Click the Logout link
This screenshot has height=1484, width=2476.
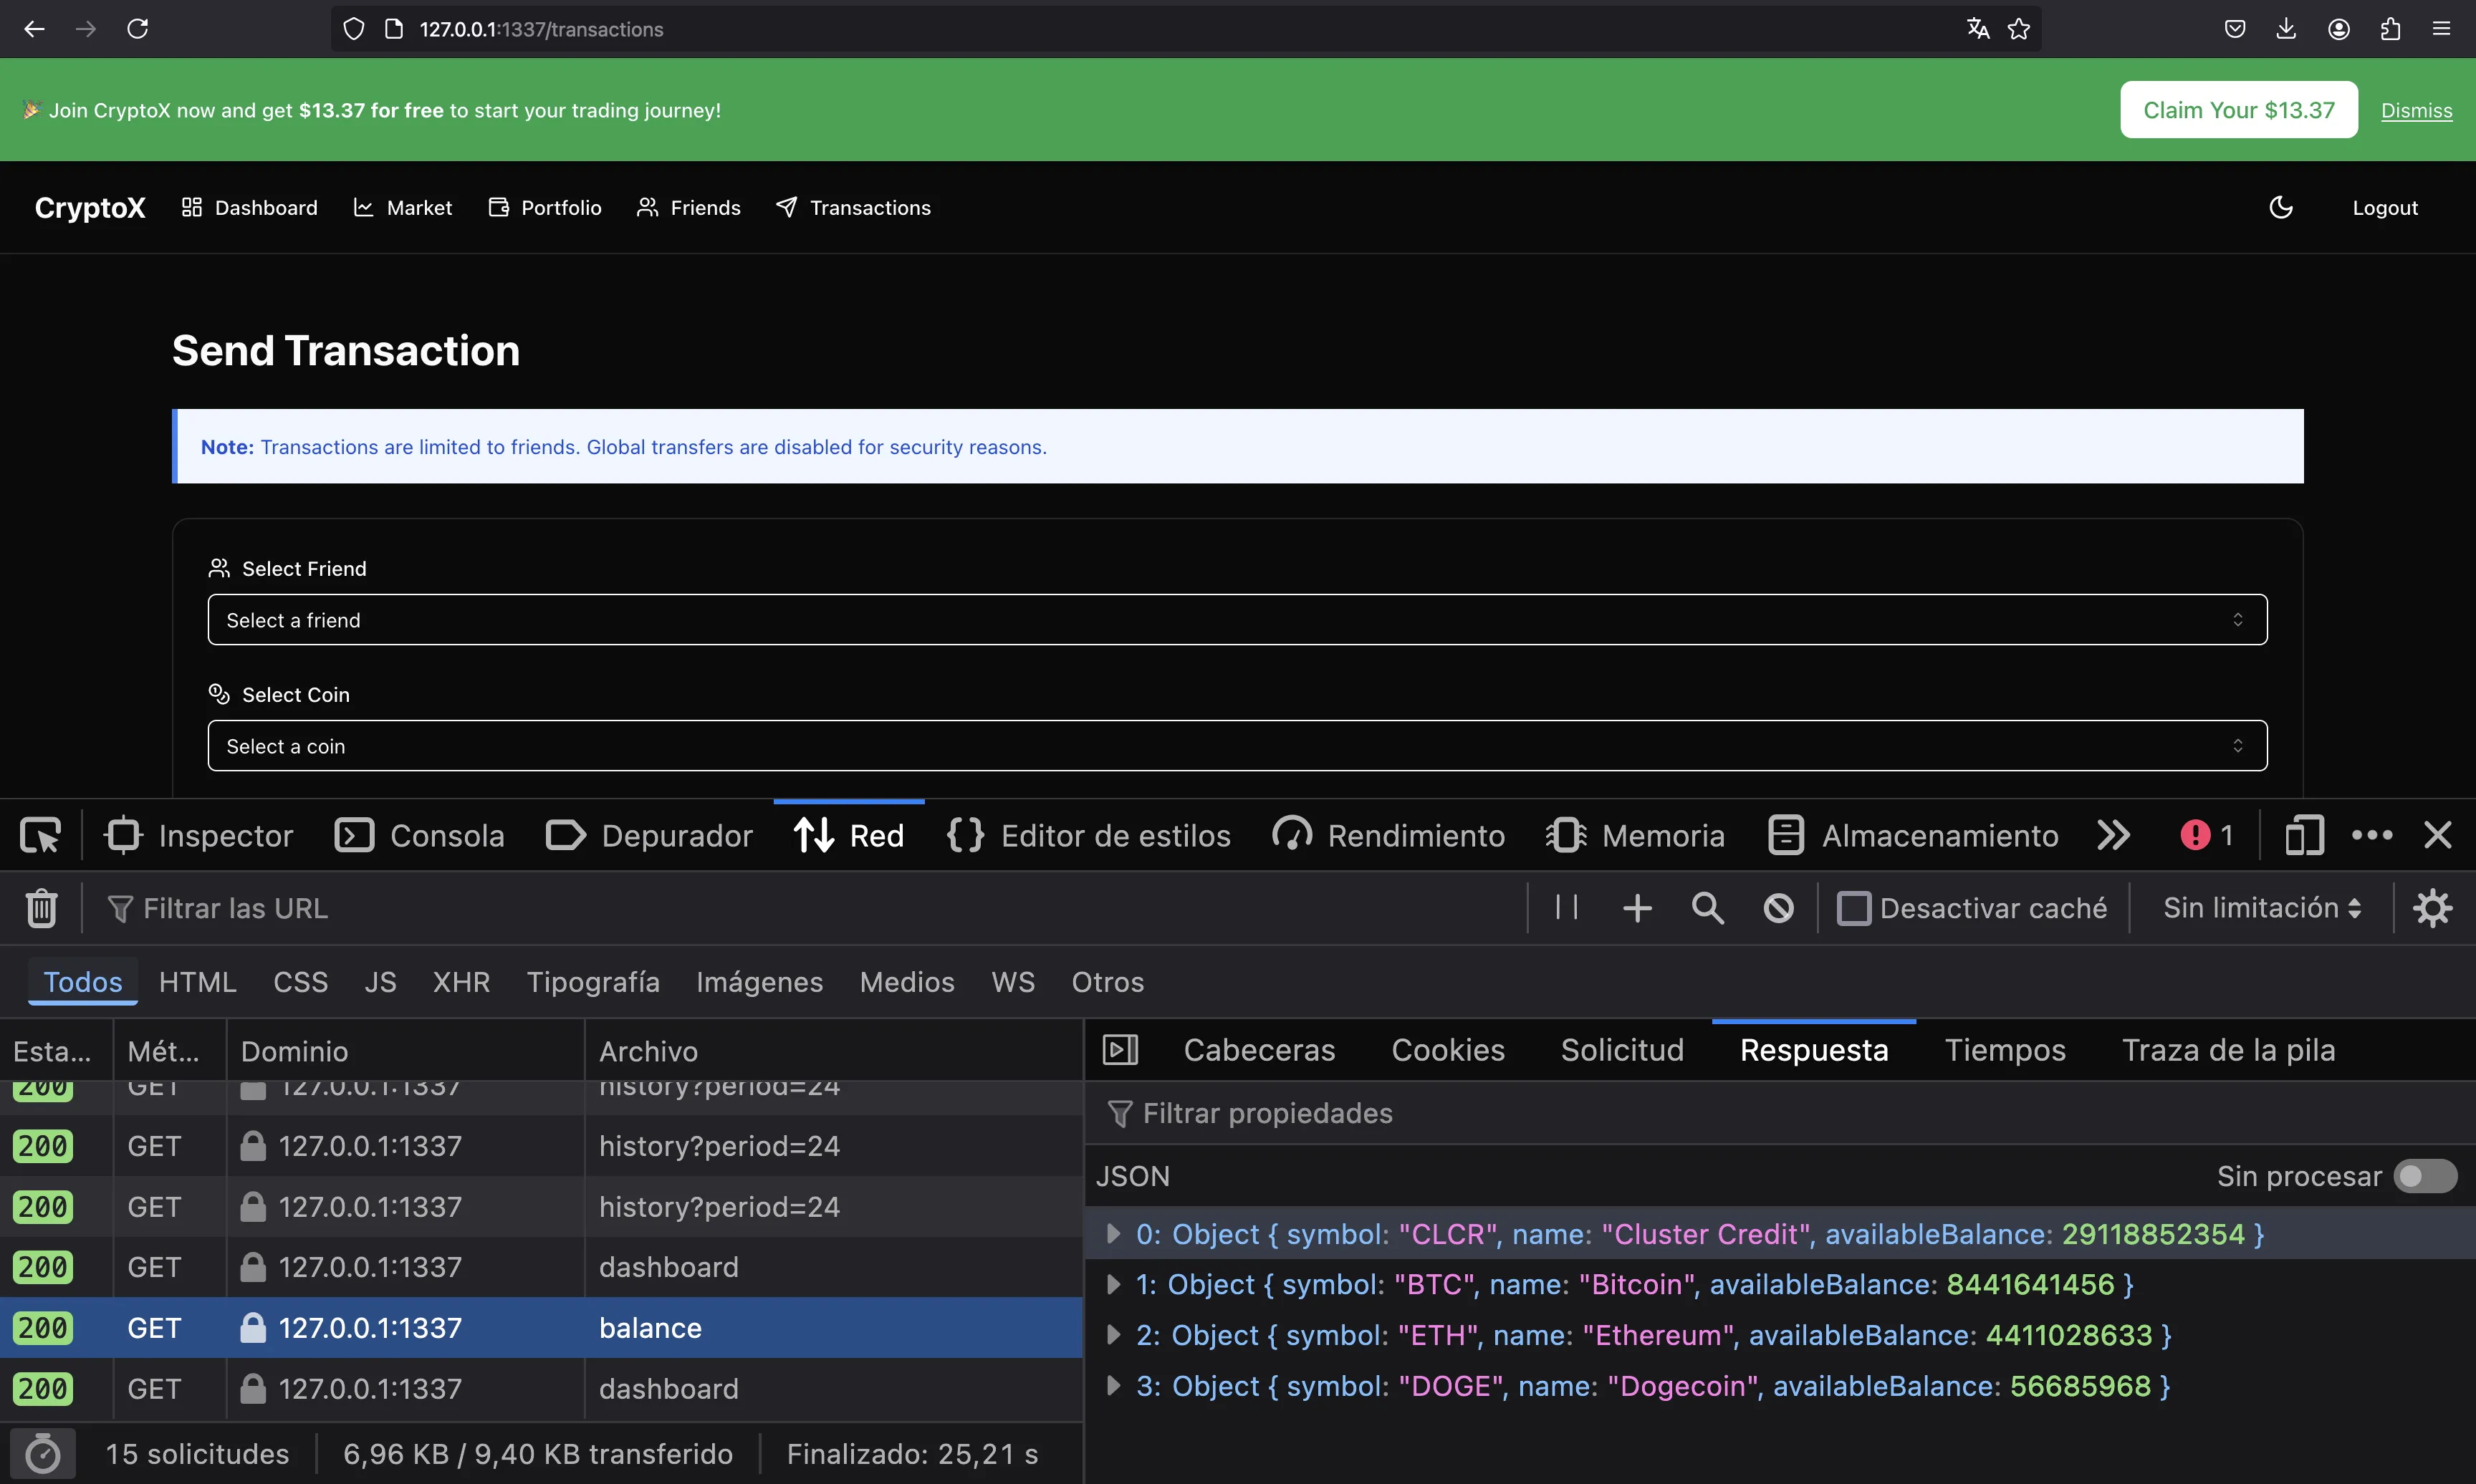pos(2385,208)
